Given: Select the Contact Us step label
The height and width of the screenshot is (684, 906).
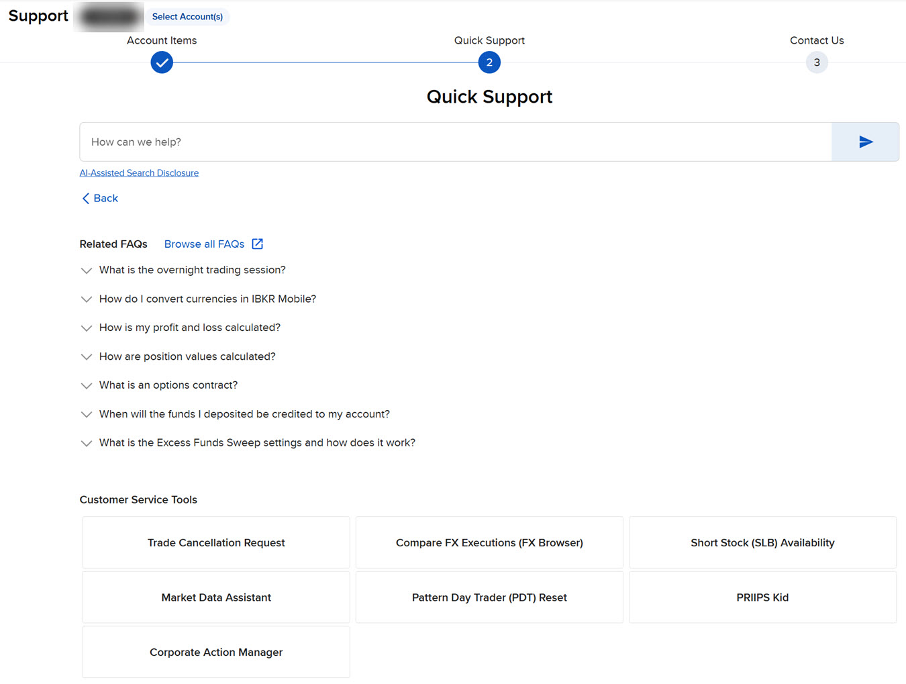Looking at the screenshot, I should coord(817,40).
